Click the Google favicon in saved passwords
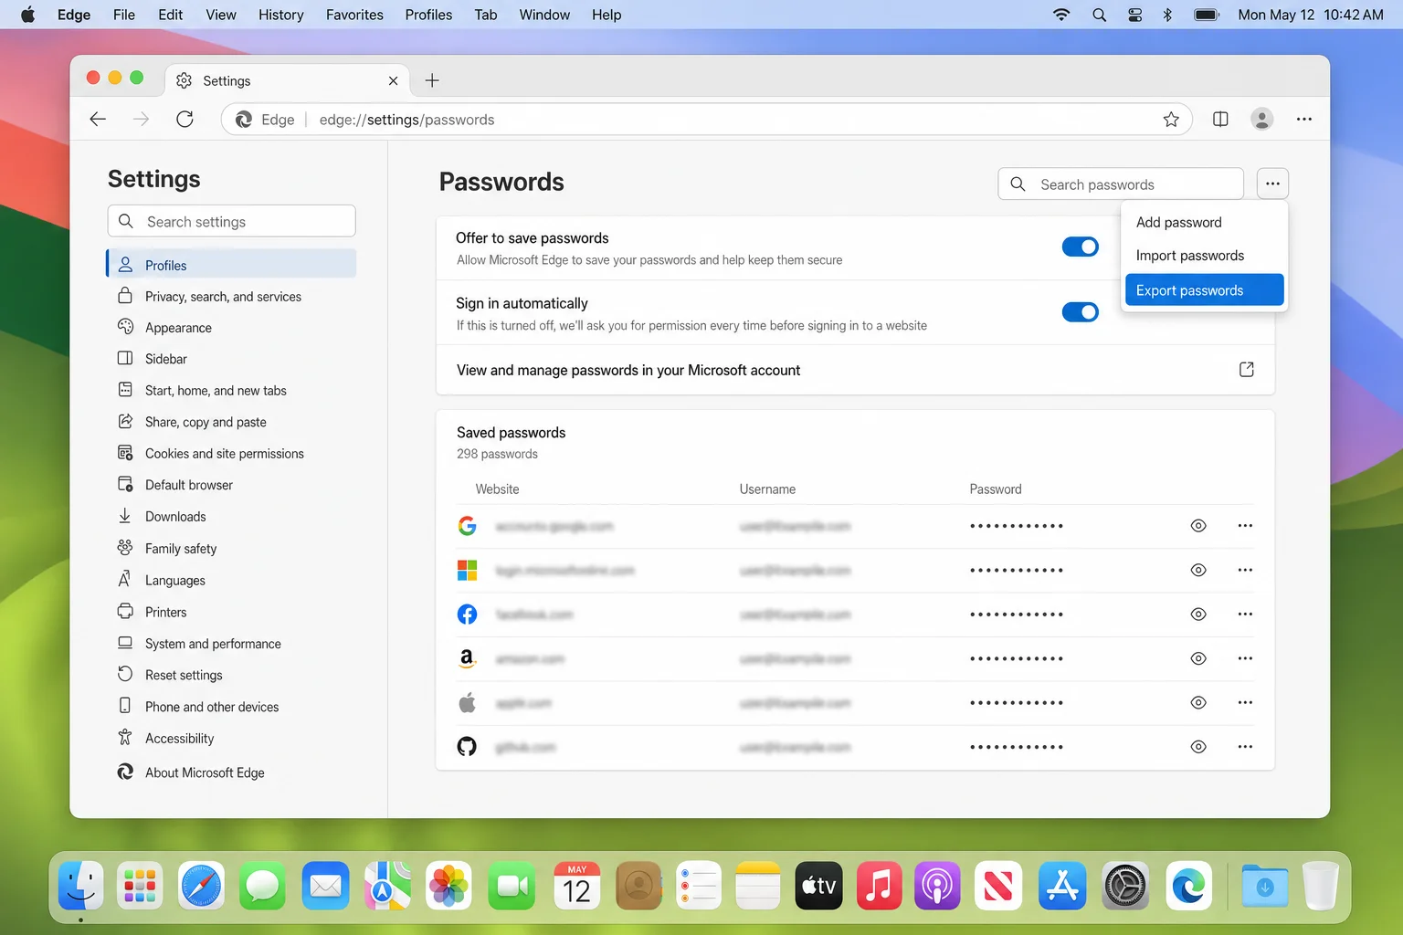Viewport: 1403px width, 935px height. tap(467, 526)
